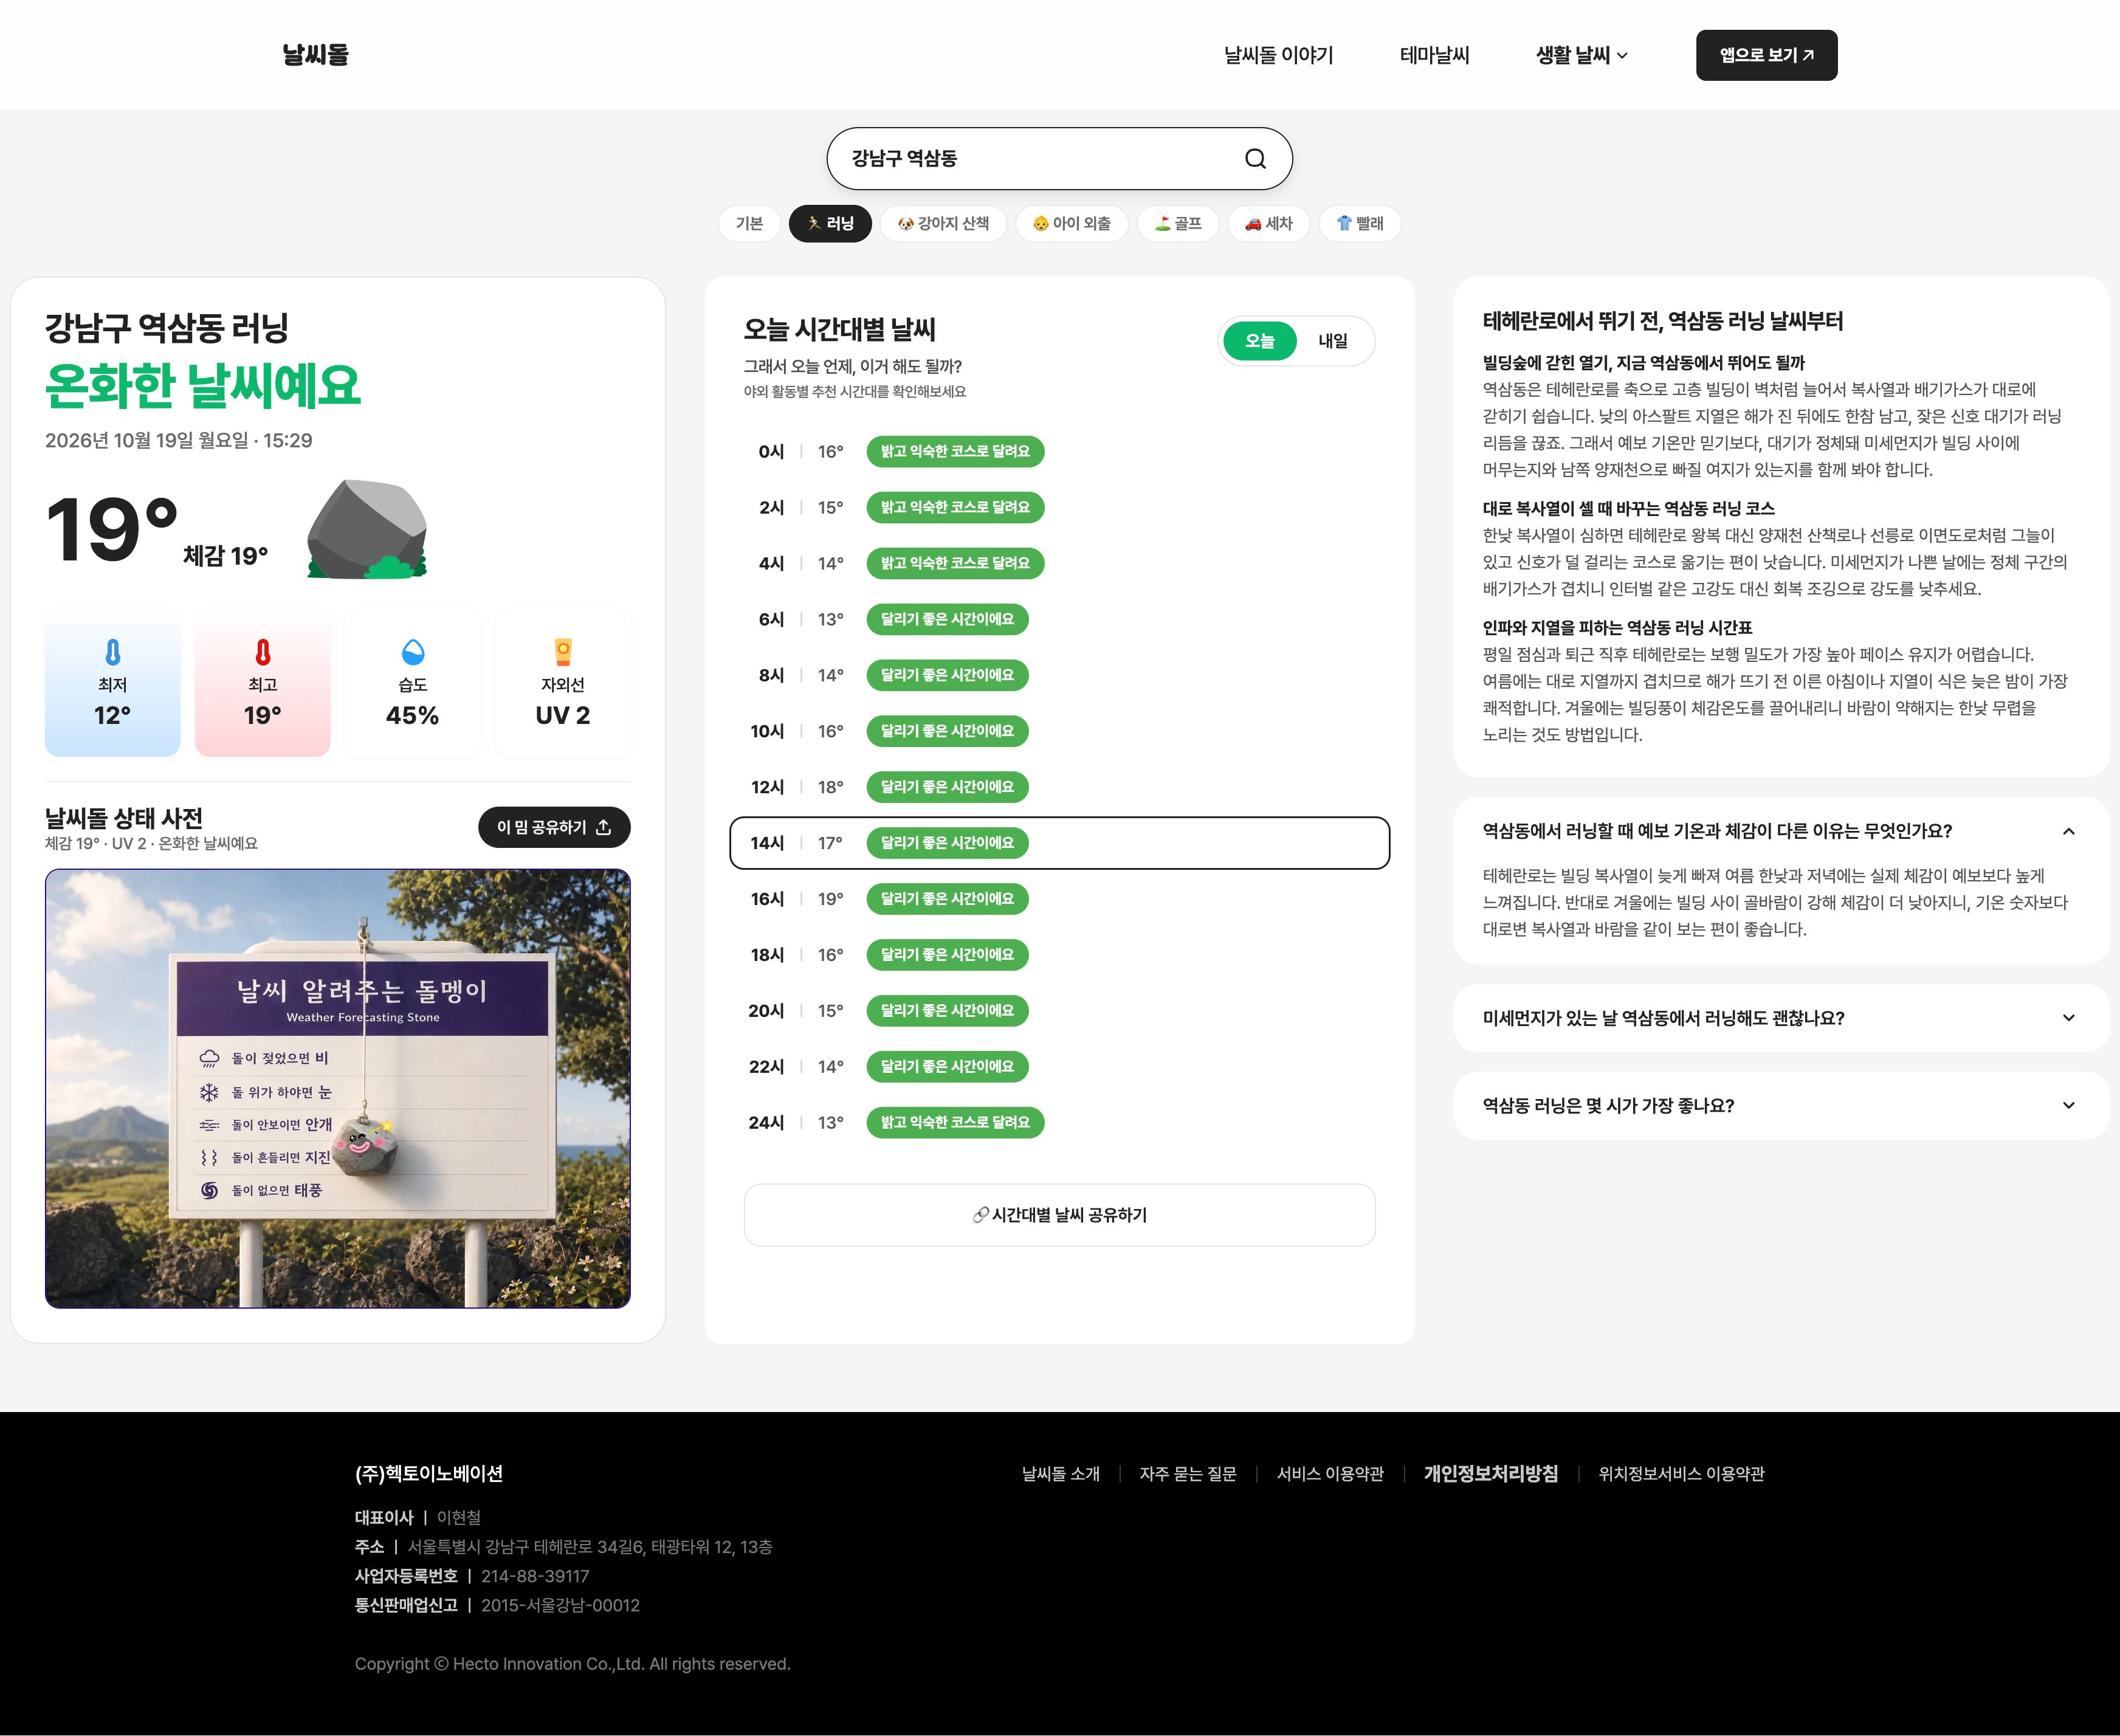This screenshot has width=2120, height=1736.
Task: Click the arrow icon in 앱으로 보기
Action: (x=1808, y=55)
